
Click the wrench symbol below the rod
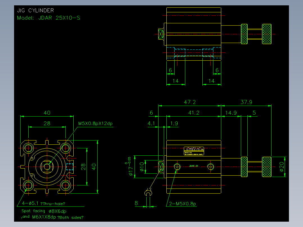point(148,193)
